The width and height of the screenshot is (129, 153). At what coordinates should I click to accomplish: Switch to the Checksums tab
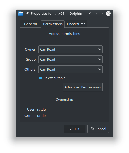pyautogui.click(x=76, y=24)
